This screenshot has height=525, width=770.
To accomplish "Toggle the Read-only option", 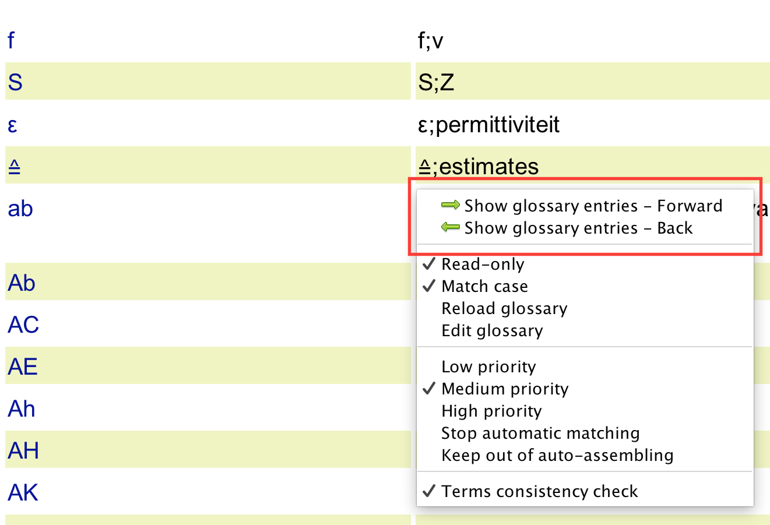I will click(x=483, y=264).
